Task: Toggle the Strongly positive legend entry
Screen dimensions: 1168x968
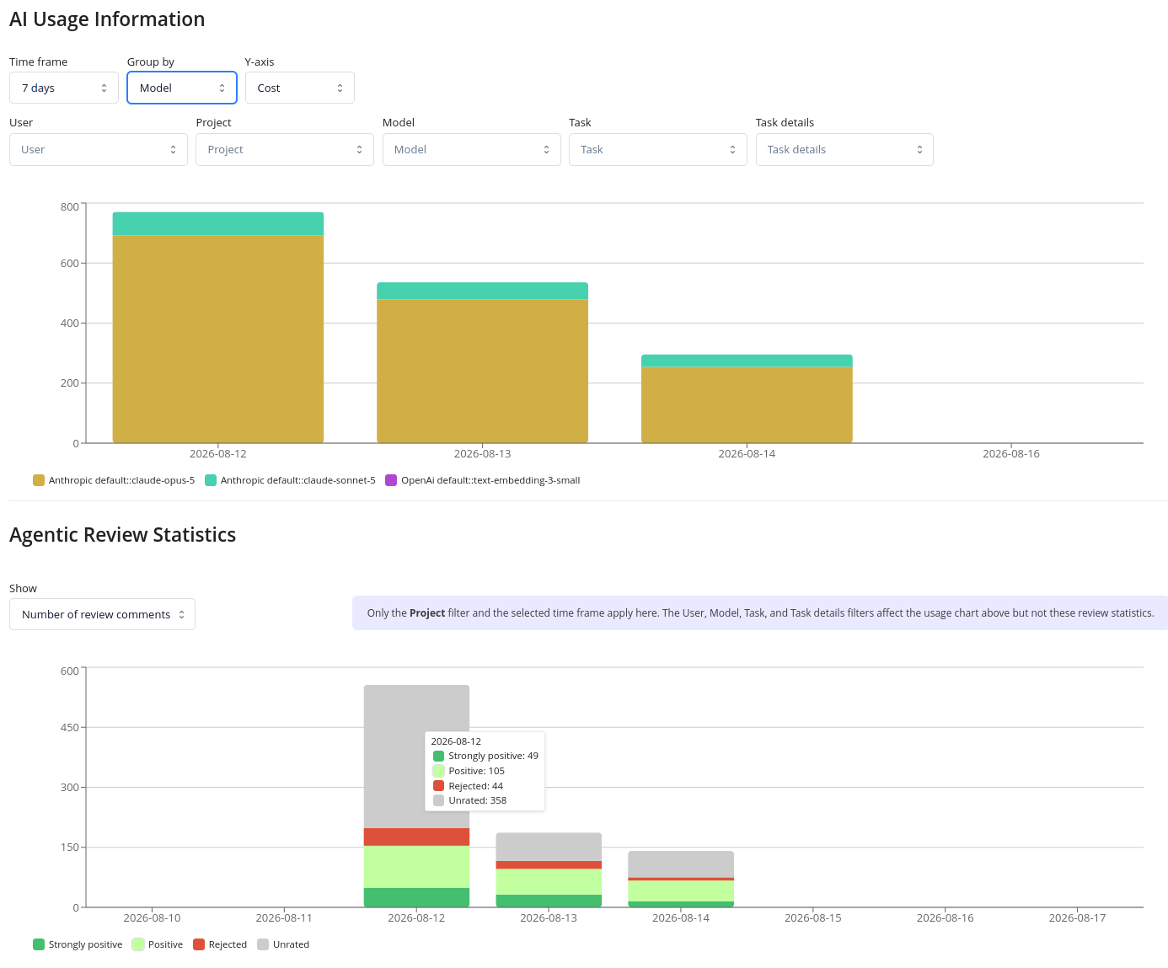Action: pyautogui.click(x=78, y=944)
